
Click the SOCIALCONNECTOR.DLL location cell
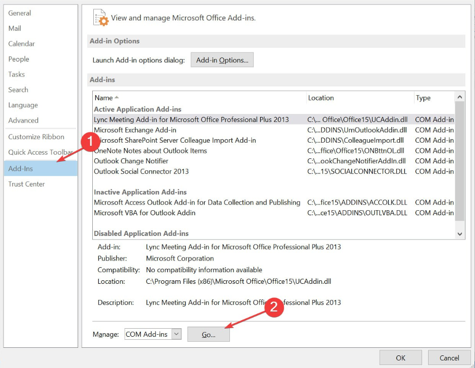[x=357, y=171]
